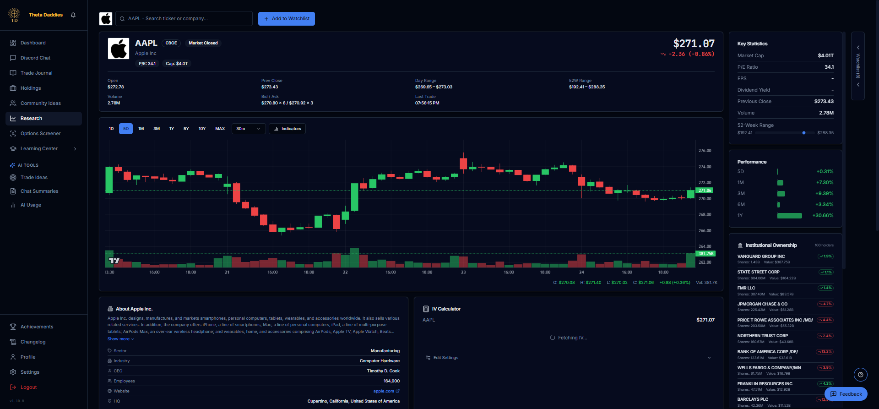Click the magnifier icon in the search box
Viewport: 879px width, 409px height.
coord(122,19)
